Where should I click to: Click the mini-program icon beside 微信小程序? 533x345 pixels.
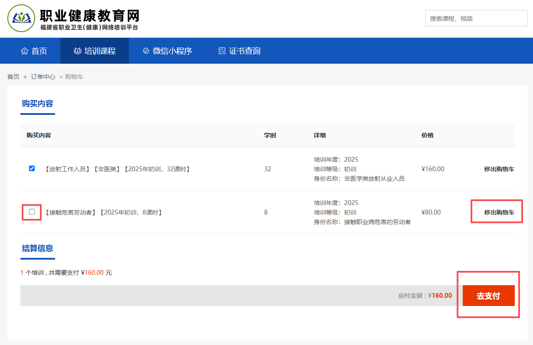pos(146,51)
